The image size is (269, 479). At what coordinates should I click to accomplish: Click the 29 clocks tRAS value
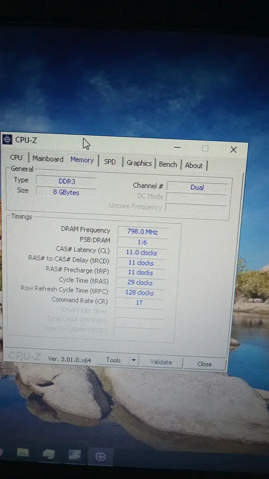coord(140,283)
